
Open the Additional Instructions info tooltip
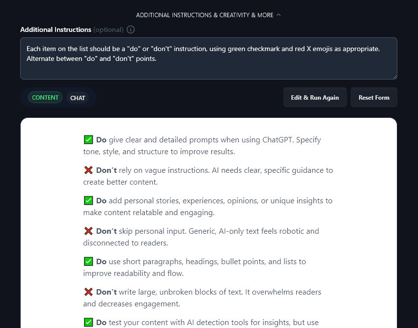[130, 29]
